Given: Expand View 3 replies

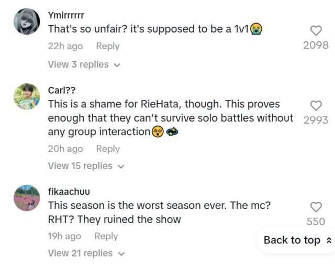Looking at the screenshot, I should (x=84, y=64).
